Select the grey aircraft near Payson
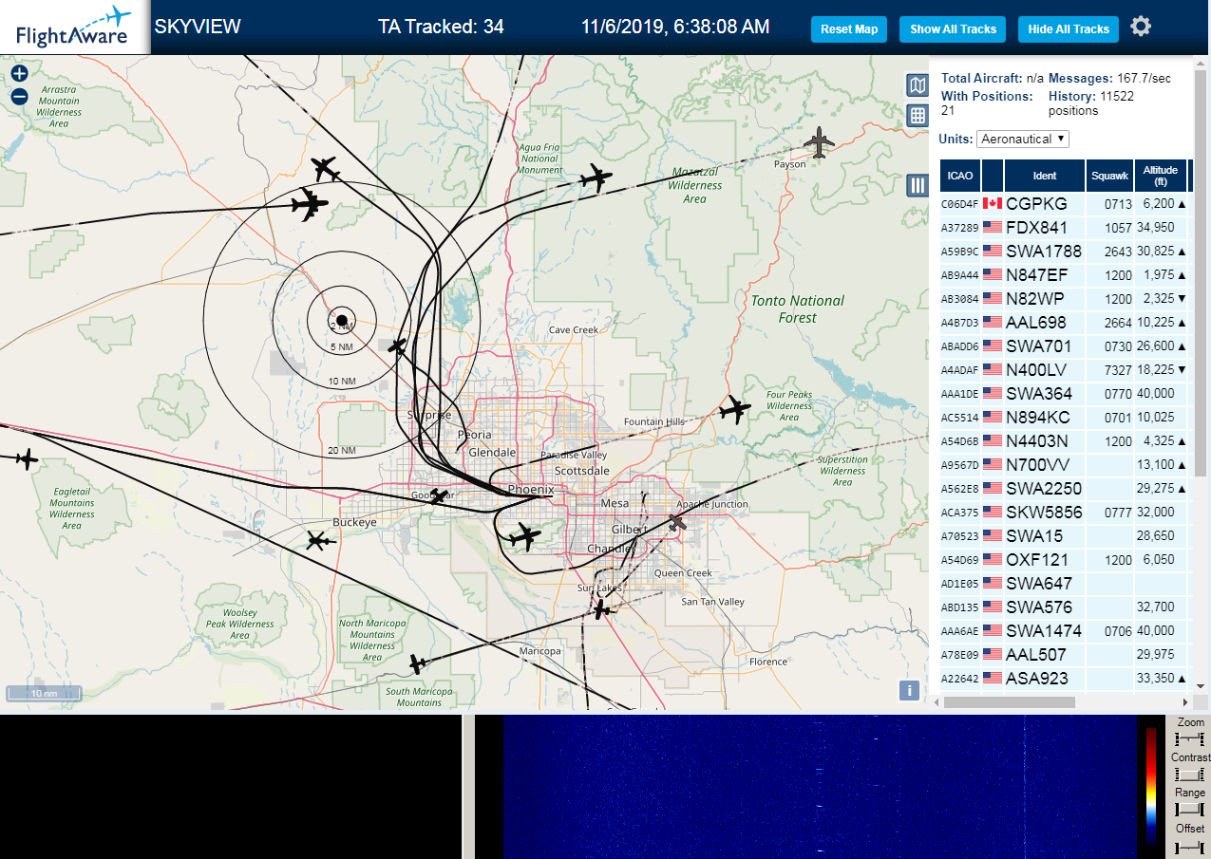The height and width of the screenshot is (859, 1211). pos(819,143)
